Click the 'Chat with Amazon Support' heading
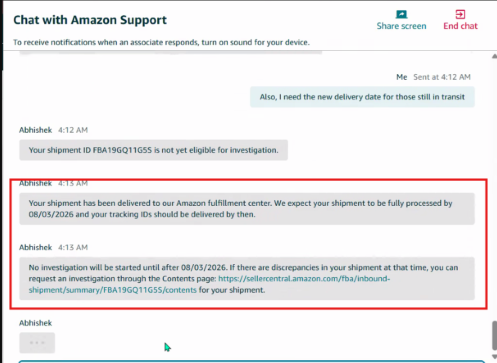 (x=90, y=20)
